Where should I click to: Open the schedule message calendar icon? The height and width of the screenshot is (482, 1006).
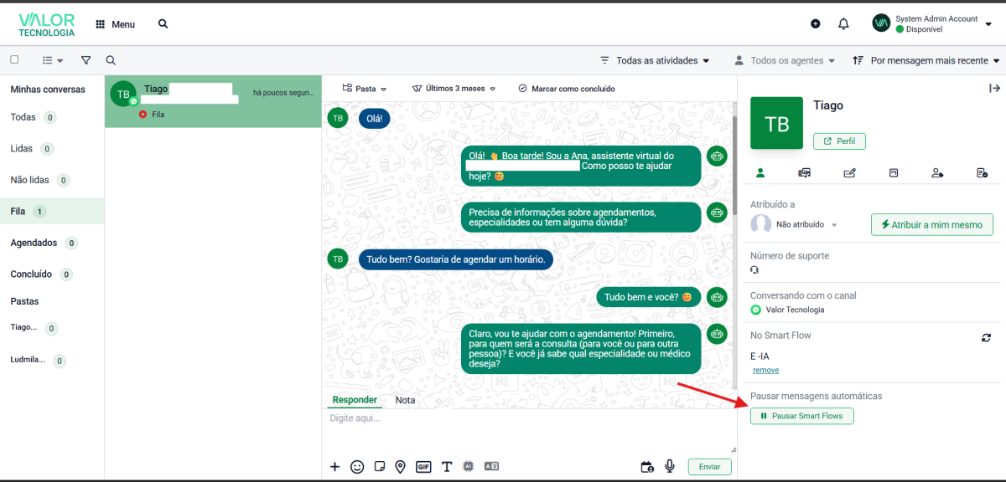pos(646,467)
